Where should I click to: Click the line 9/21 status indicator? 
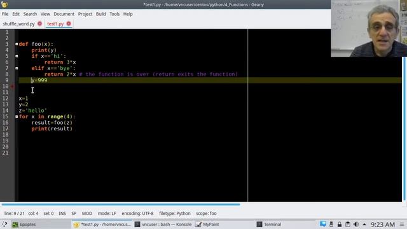[x=14, y=214]
